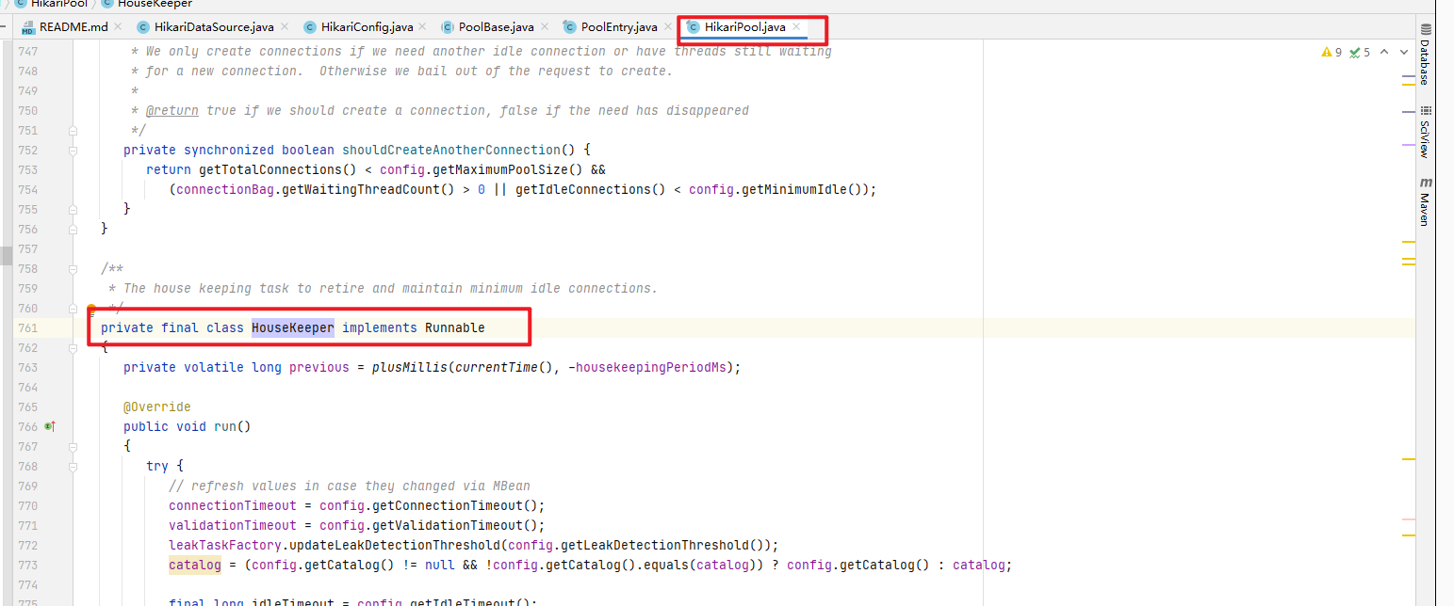The width and height of the screenshot is (1454, 606).
Task: Open the SciView tool window
Action: pyautogui.click(x=1425, y=130)
